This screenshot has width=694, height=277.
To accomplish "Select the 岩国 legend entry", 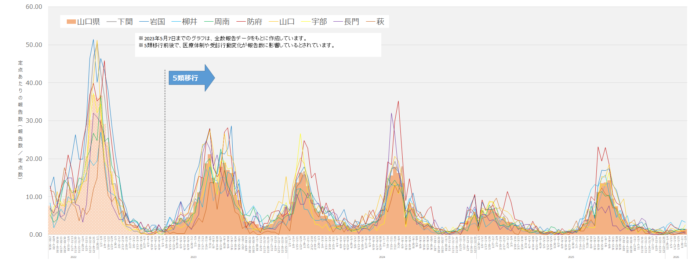I will coord(152,22).
